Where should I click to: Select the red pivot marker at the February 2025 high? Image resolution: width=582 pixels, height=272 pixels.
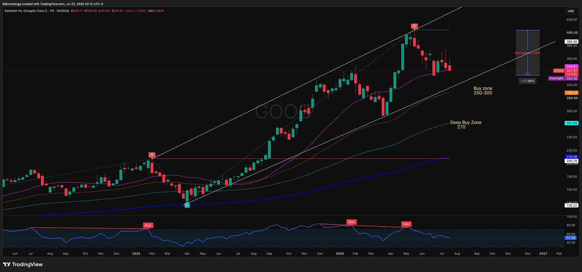pos(152,155)
